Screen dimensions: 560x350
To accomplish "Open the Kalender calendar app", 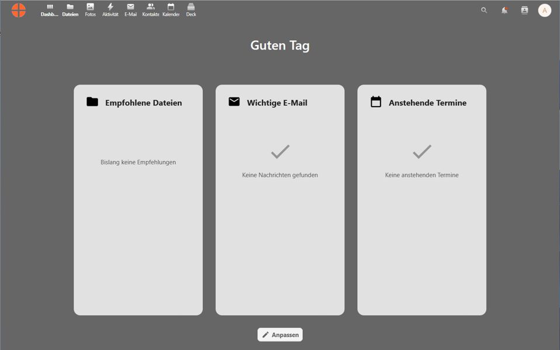I will [x=171, y=10].
